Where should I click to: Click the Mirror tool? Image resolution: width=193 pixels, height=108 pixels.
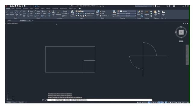37,13
